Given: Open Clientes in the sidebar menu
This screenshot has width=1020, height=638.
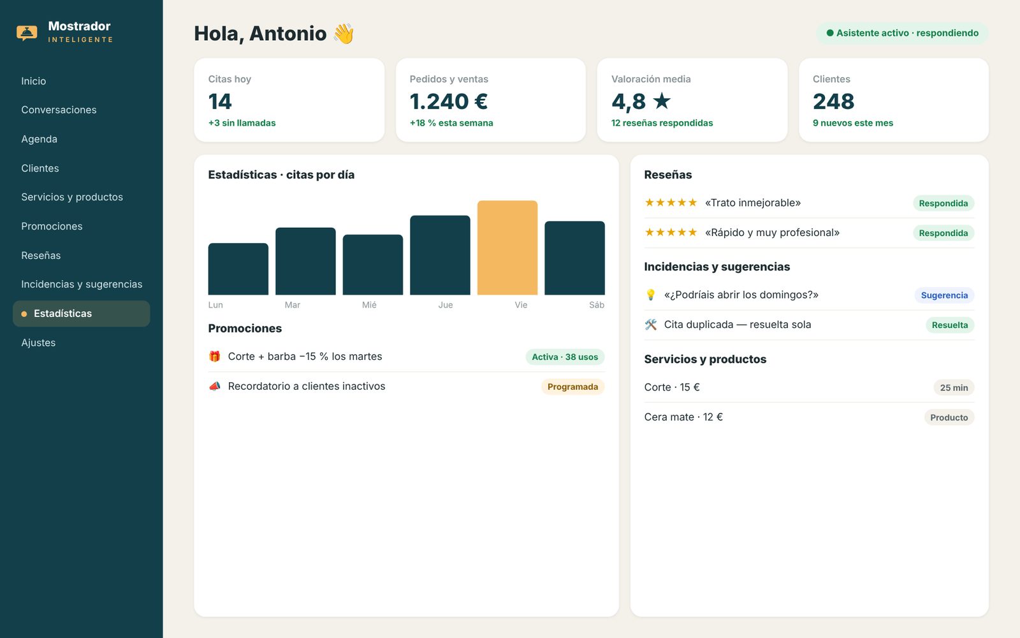Looking at the screenshot, I should pos(82,168).
